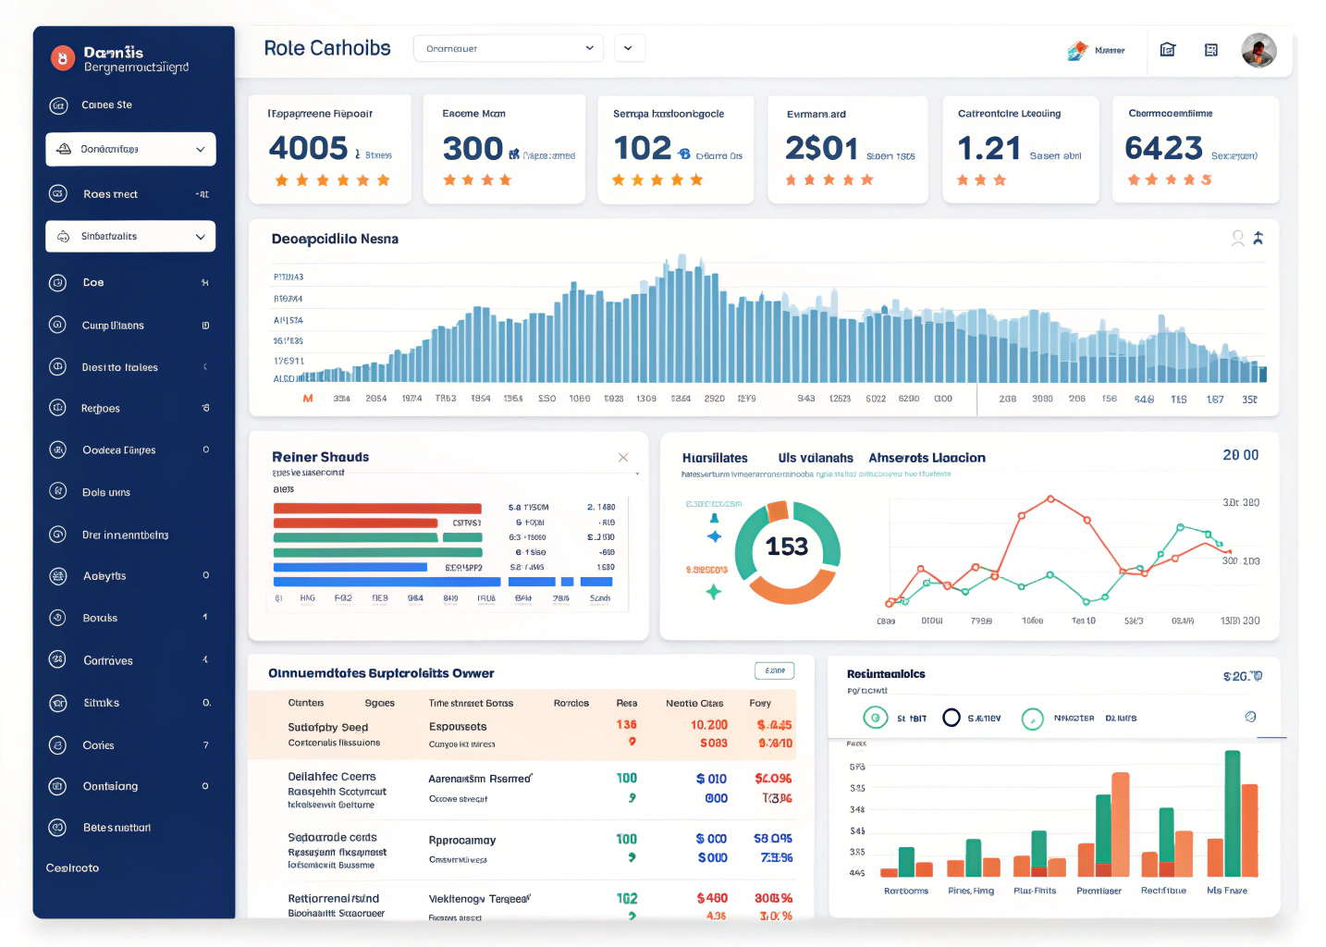Click the Export button above the orders table
This screenshot has height=947, width=1326.
point(774,670)
